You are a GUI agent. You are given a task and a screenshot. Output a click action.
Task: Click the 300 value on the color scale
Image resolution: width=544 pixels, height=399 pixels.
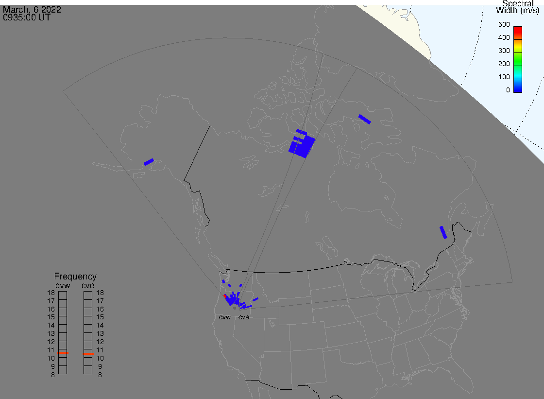pos(504,51)
